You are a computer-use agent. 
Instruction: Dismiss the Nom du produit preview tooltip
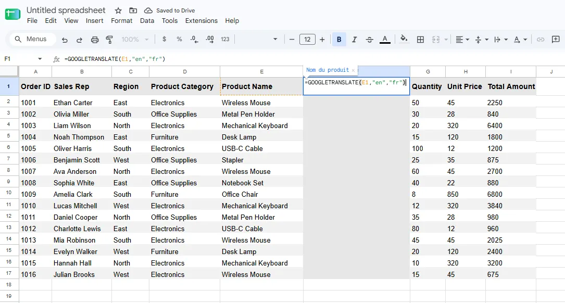[353, 70]
